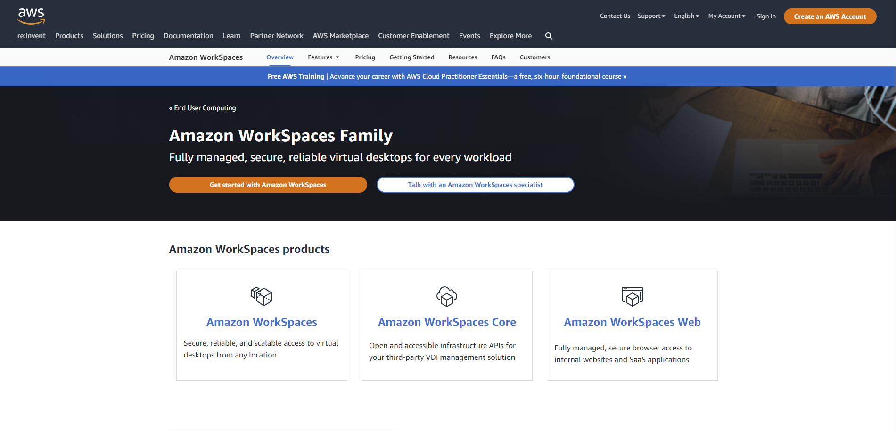
Task: Expand the Features menu chevron
Action: (x=337, y=57)
